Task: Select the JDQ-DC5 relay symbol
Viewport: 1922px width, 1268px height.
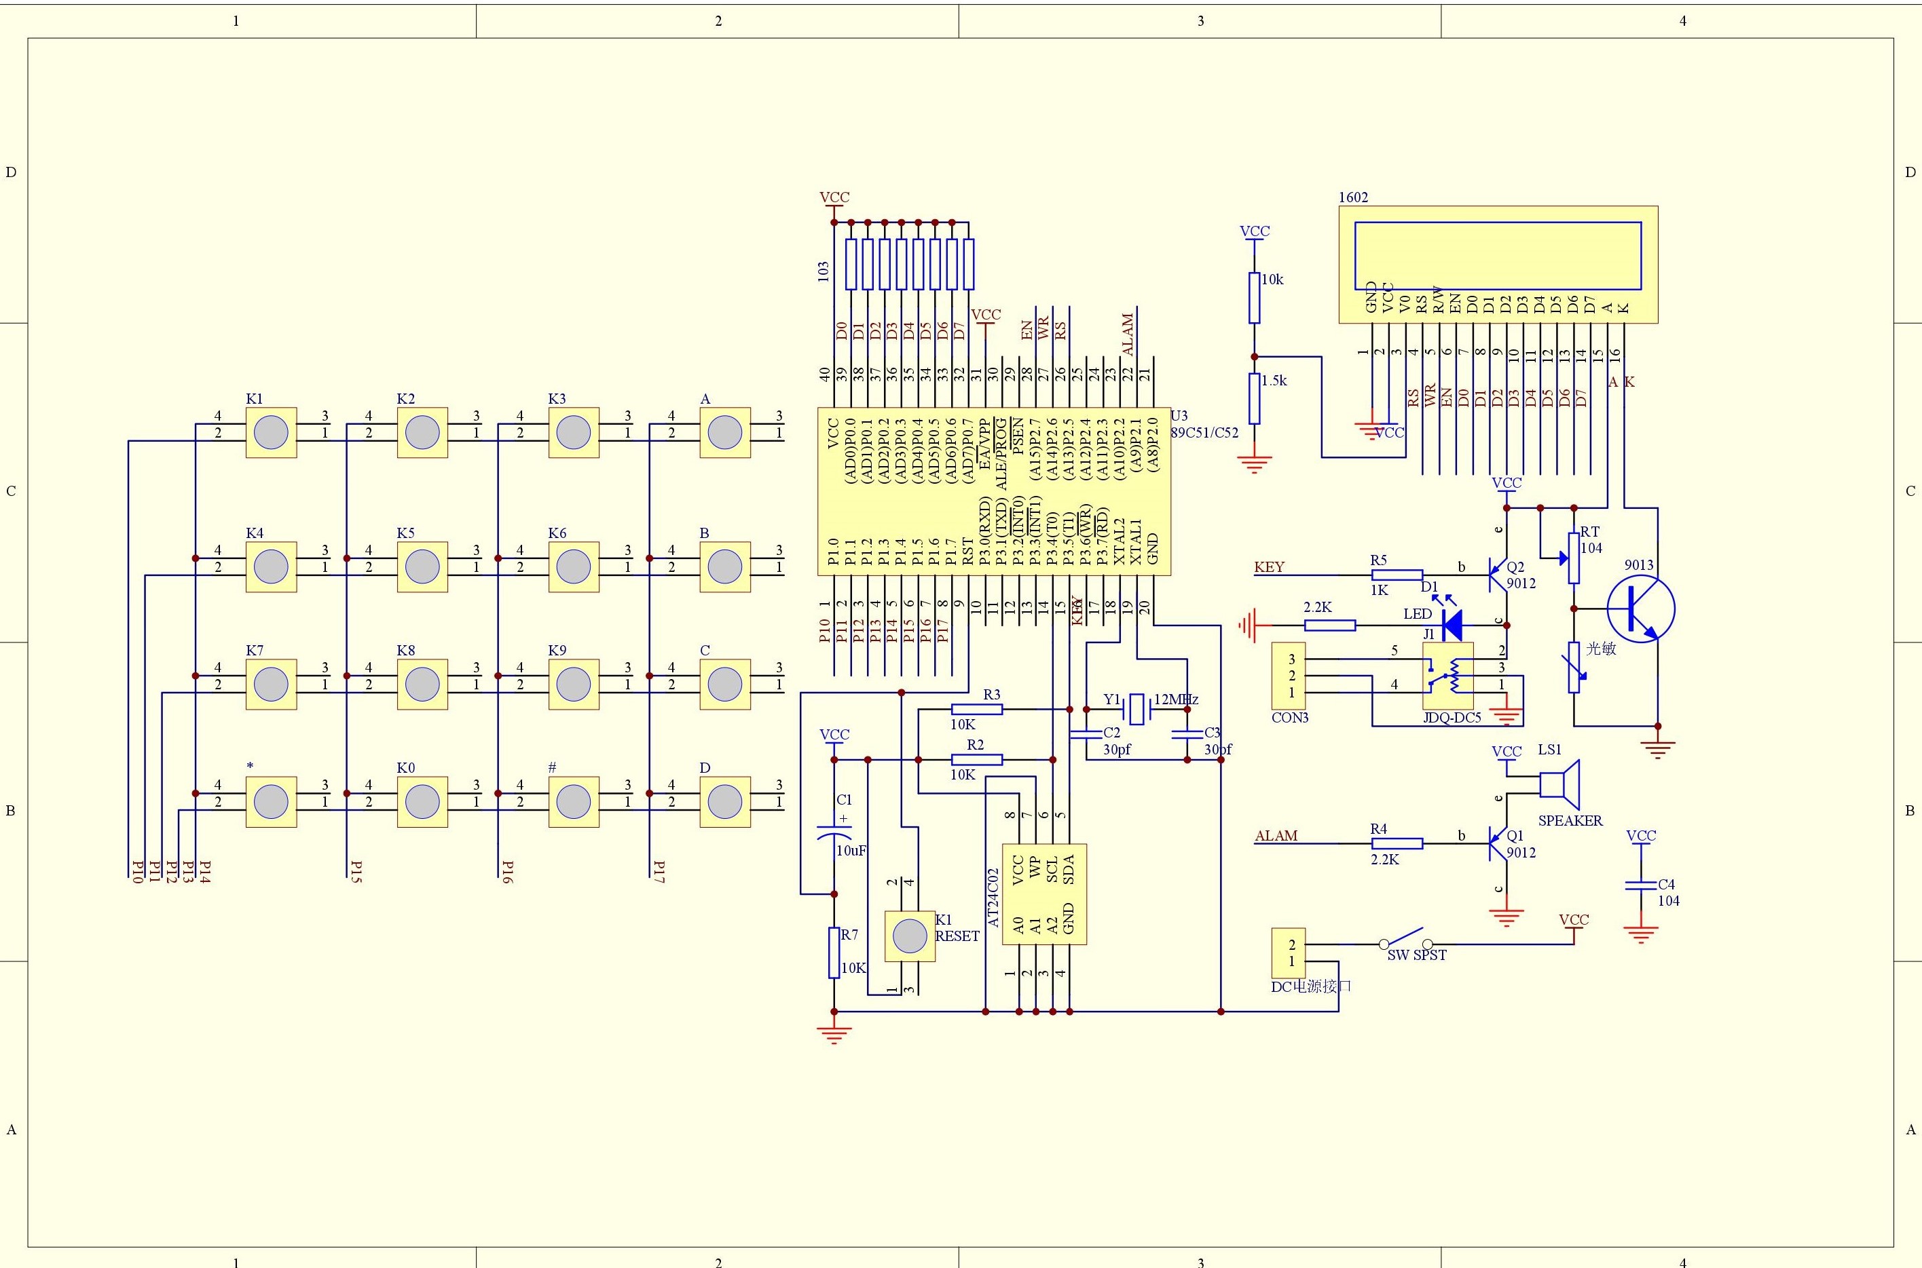Action: [1447, 676]
